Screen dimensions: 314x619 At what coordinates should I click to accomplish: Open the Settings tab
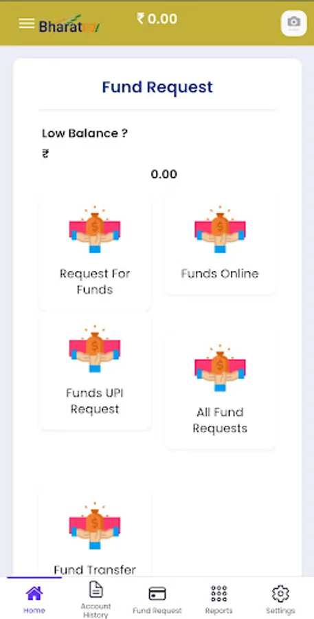point(280,599)
